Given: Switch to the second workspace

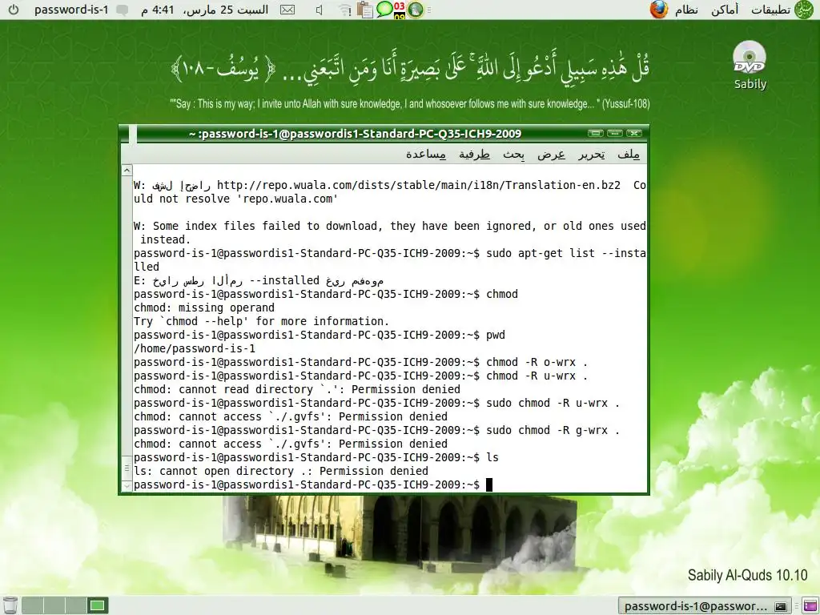Looking at the screenshot, I should pyautogui.click(x=54, y=605).
